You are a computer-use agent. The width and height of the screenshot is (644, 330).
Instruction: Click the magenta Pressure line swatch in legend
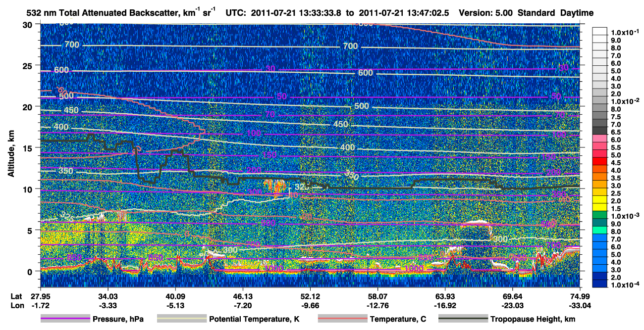click(65, 319)
